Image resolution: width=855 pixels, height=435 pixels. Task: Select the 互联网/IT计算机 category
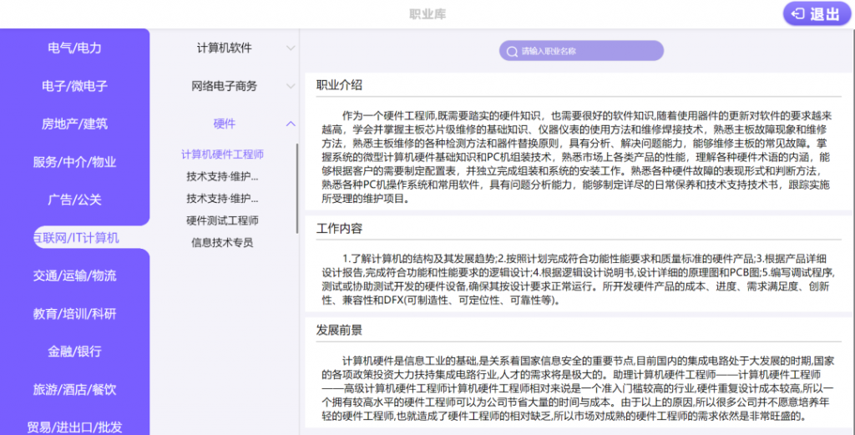tap(74, 238)
